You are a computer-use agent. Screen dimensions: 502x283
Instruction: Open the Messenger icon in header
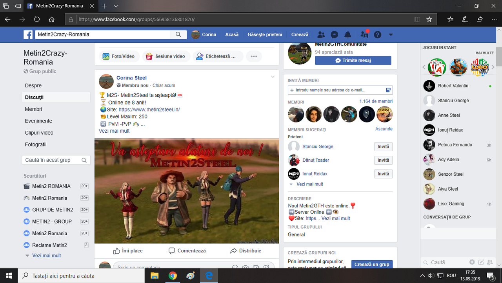(335, 34)
